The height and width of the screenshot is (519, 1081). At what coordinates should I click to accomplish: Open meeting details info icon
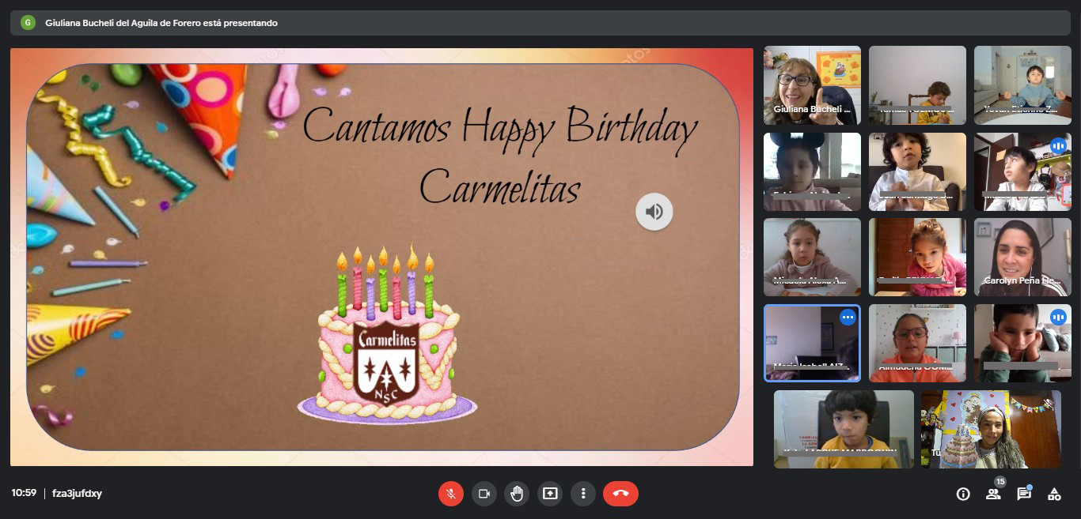click(963, 494)
